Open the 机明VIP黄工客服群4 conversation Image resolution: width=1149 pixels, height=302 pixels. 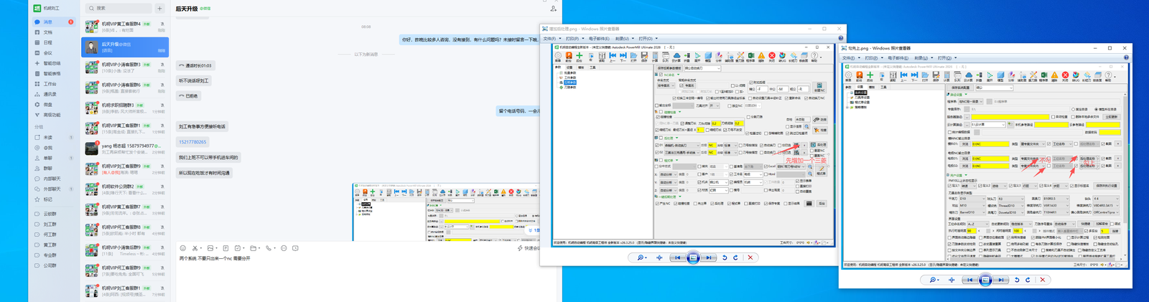[125, 27]
